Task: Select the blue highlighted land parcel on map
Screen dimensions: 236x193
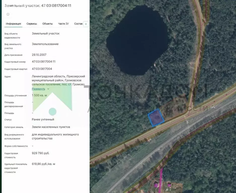Action: point(156,118)
